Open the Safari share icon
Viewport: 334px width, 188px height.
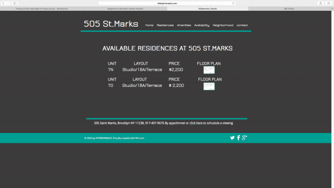click(x=321, y=3)
